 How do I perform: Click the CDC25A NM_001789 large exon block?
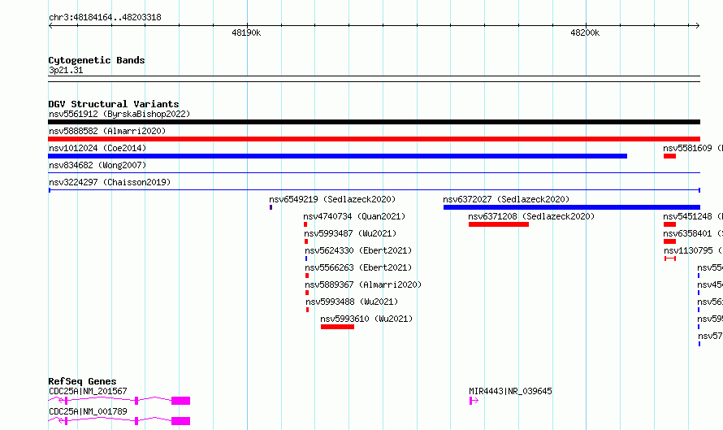click(180, 421)
